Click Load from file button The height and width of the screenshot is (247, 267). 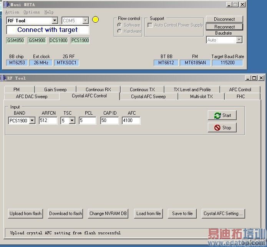(149, 214)
